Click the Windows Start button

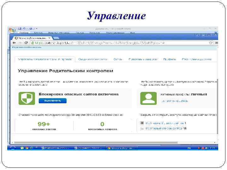[x=12, y=148]
